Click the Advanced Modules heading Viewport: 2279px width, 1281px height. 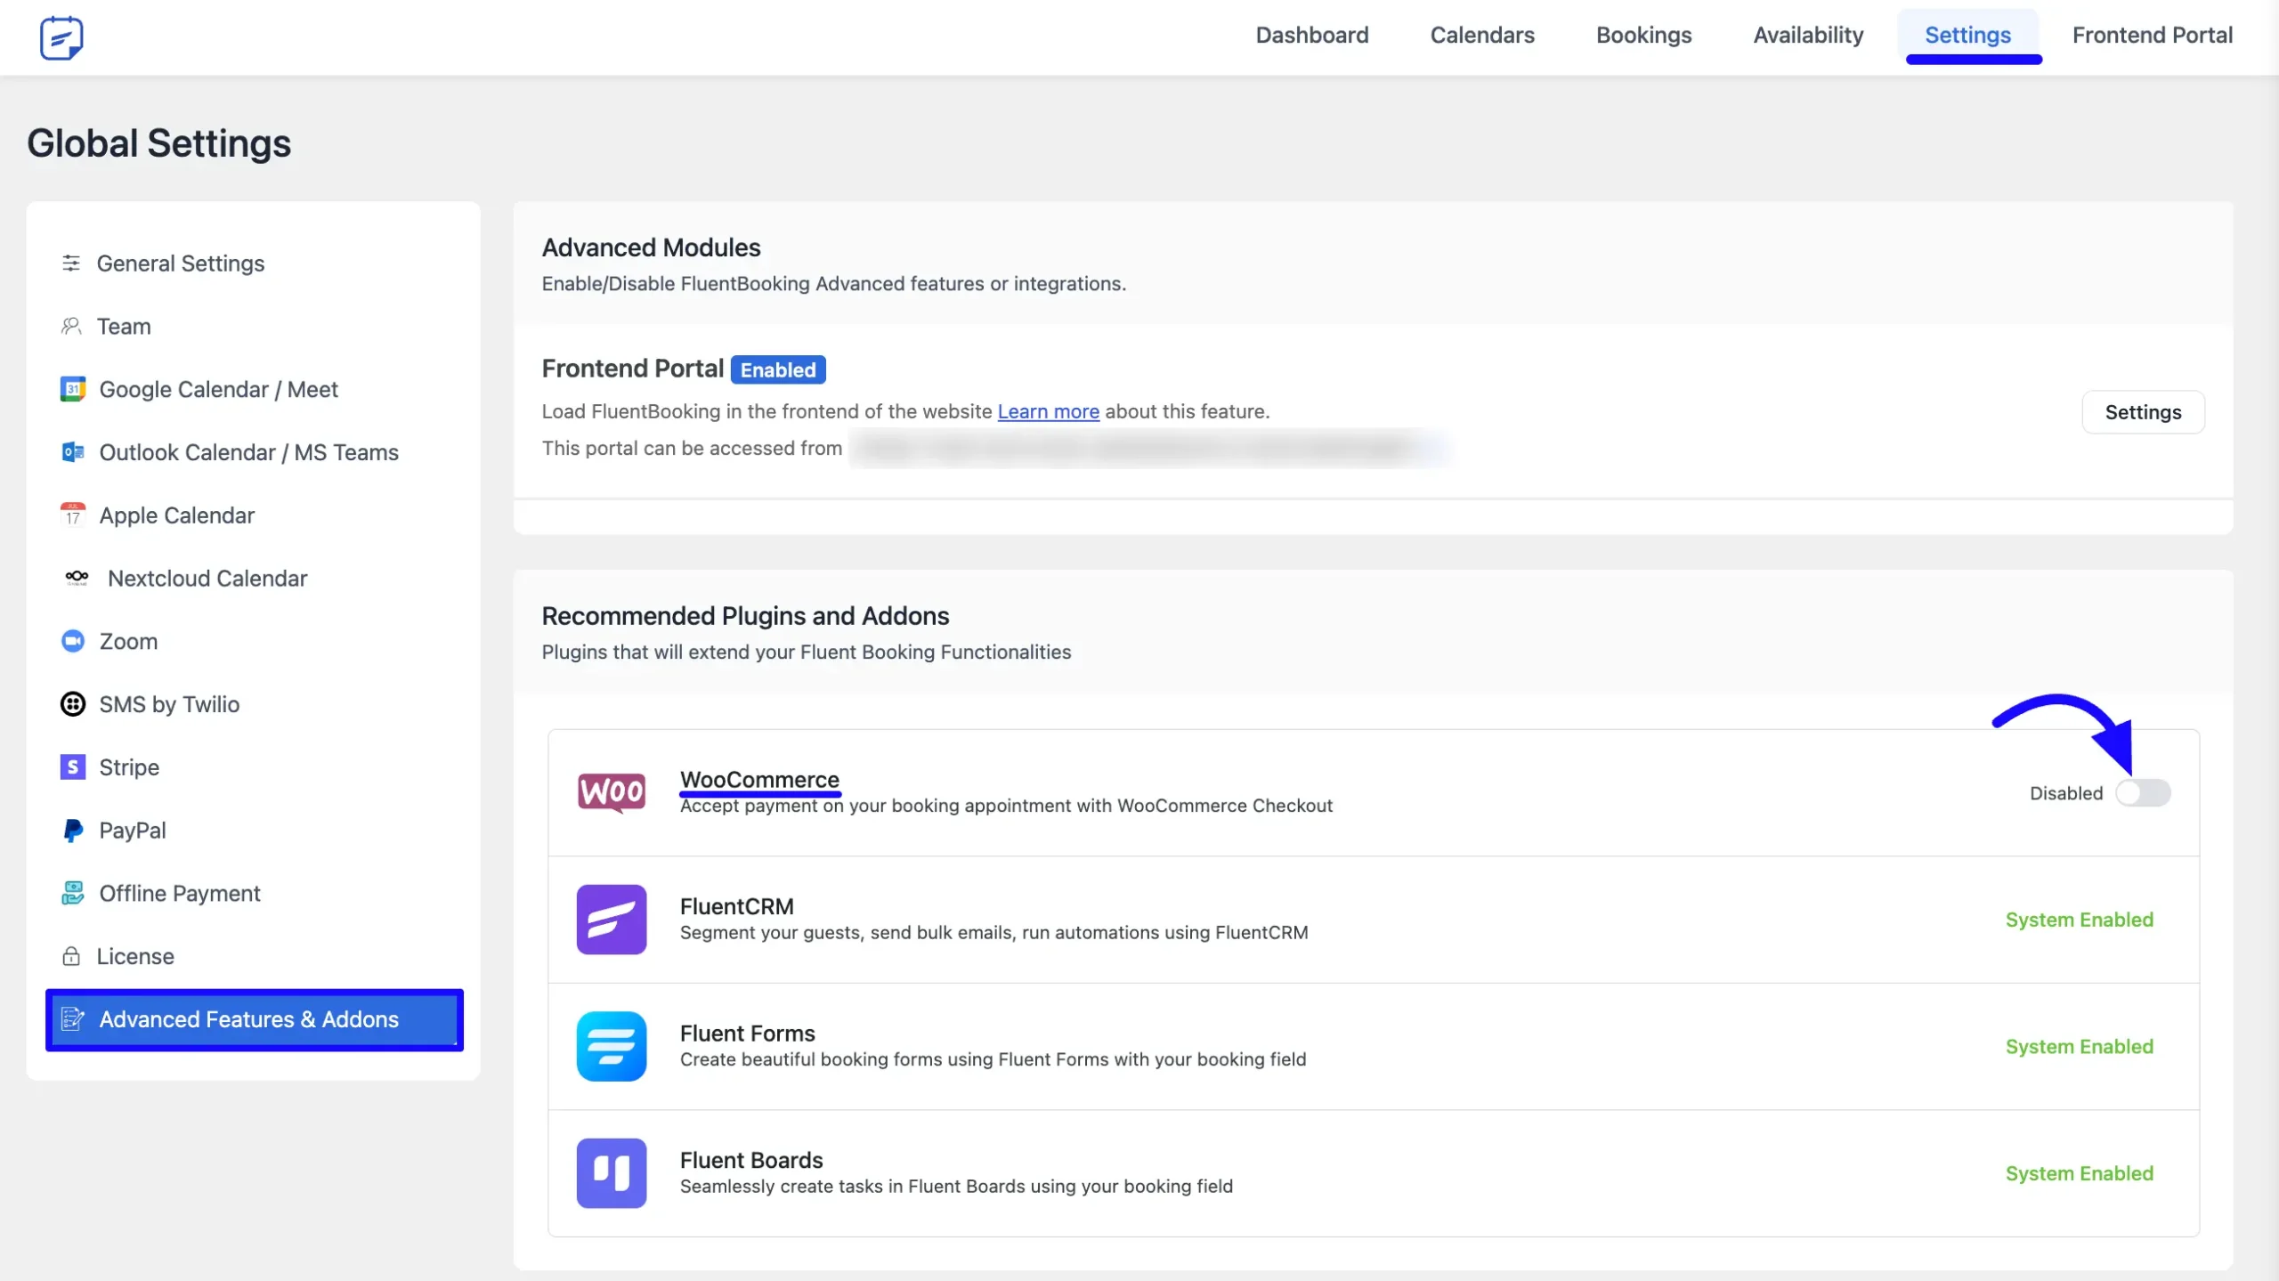(651, 247)
